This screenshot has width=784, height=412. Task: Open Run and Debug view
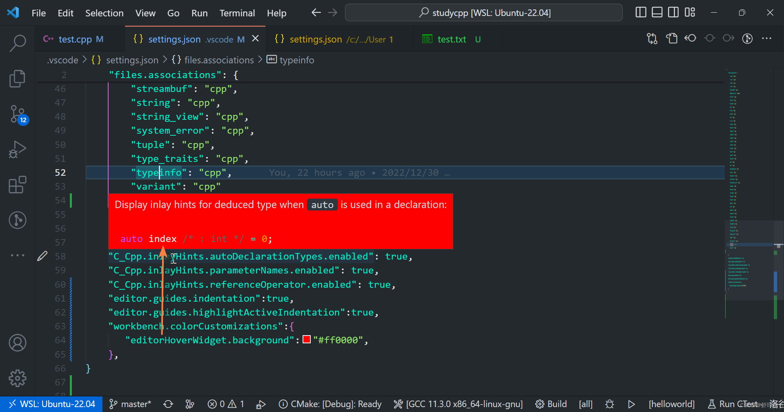pyautogui.click(x=18, y=149)
